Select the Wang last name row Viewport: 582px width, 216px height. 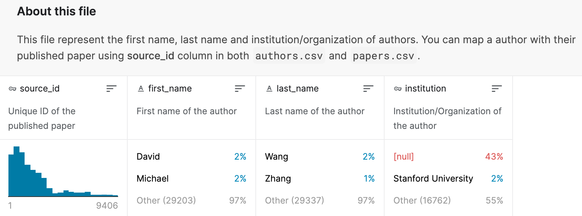tap(320, 157)
